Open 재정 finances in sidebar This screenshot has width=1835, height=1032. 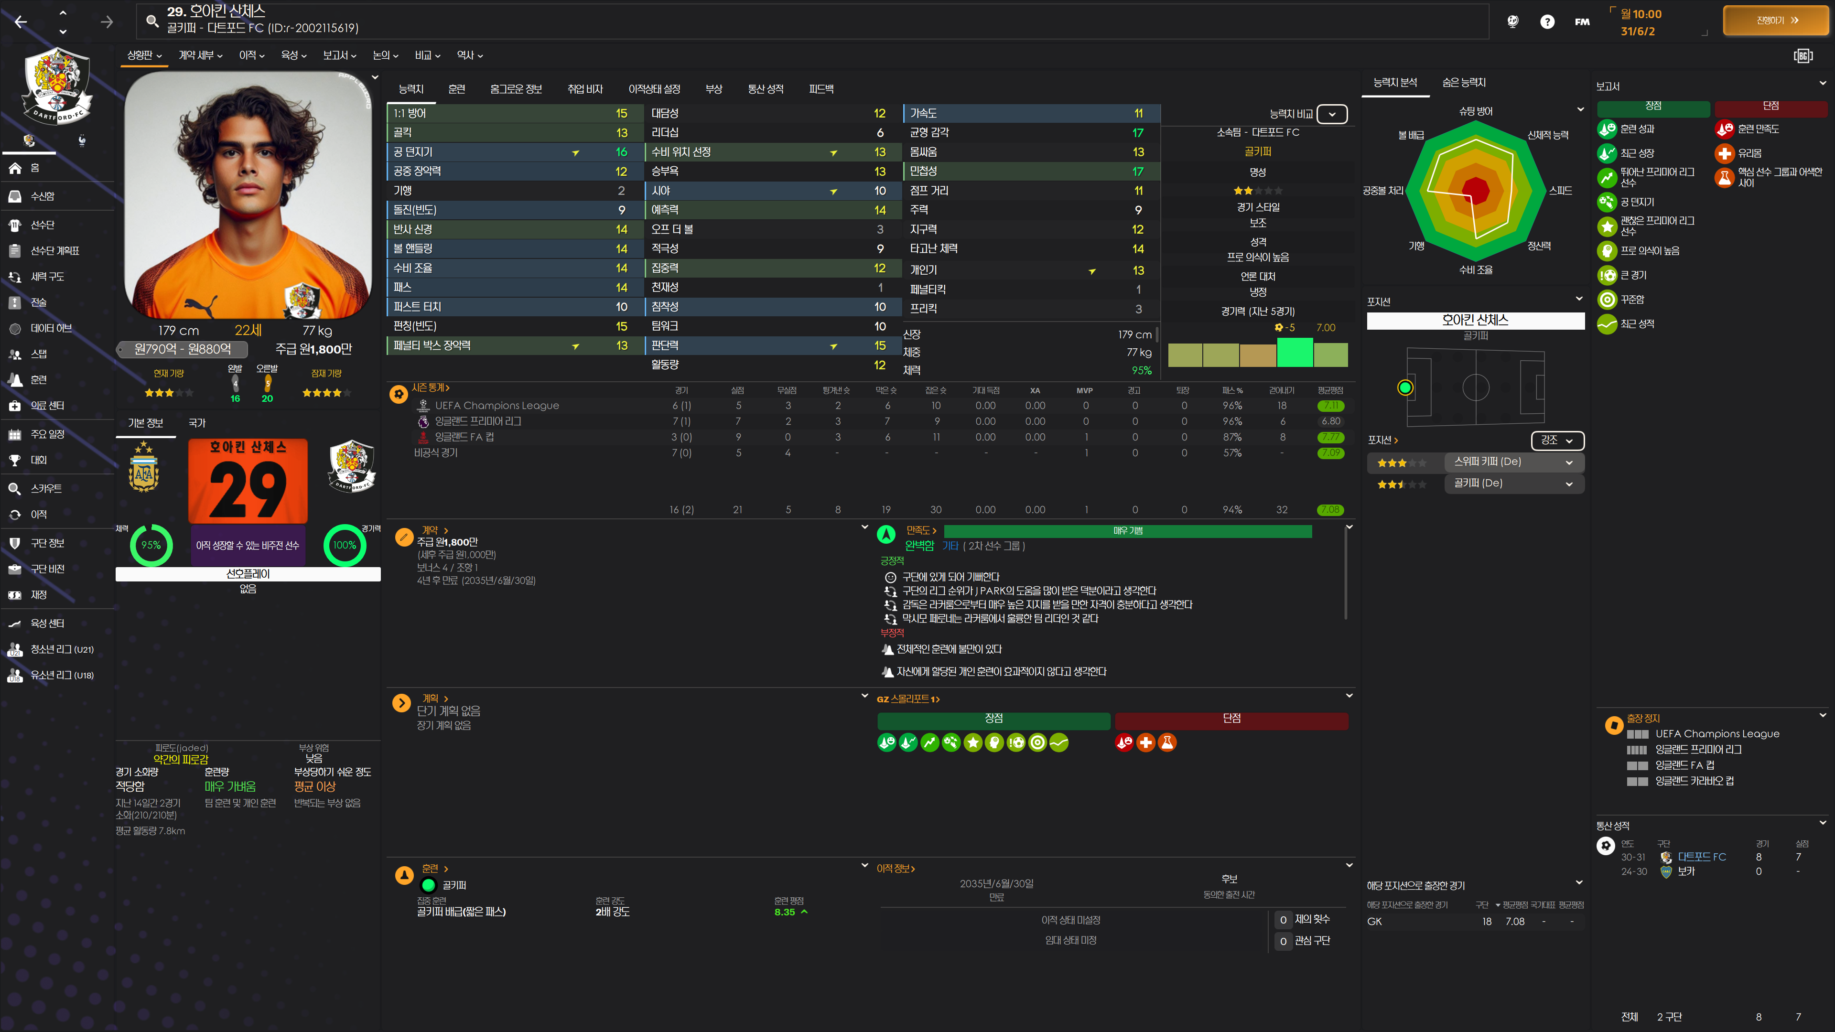[57, 595]
